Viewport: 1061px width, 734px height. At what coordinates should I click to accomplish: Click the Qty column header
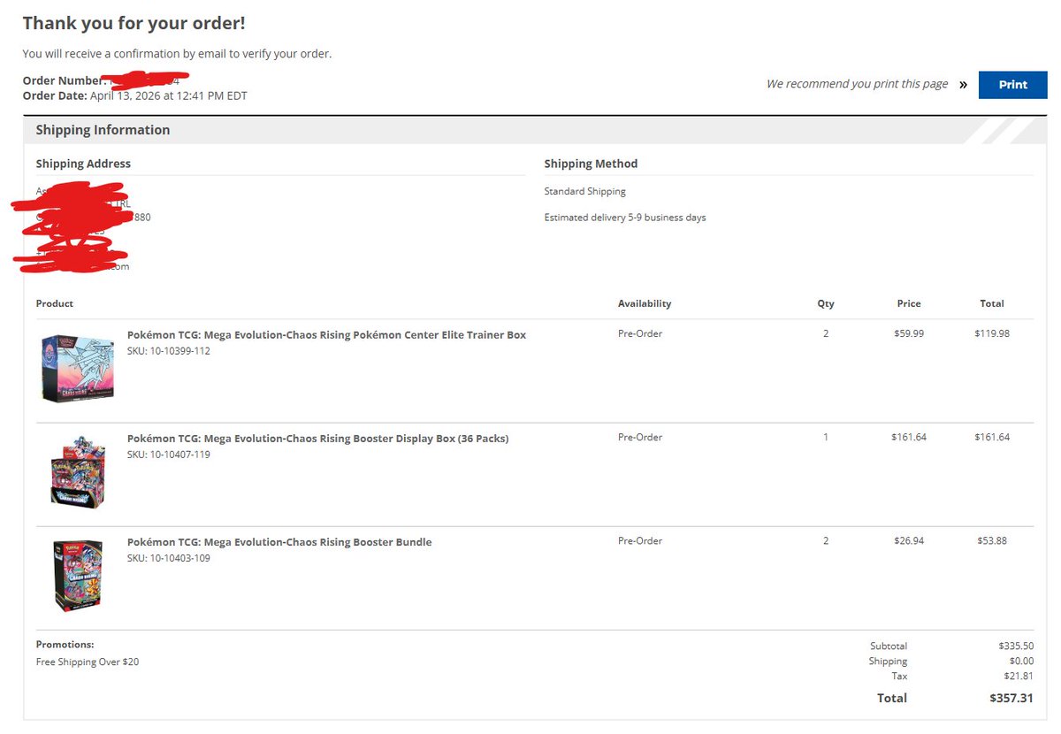point(826,303)
